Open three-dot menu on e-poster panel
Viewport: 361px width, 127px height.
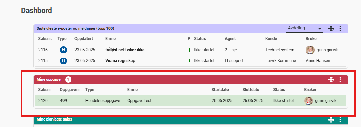340,29
